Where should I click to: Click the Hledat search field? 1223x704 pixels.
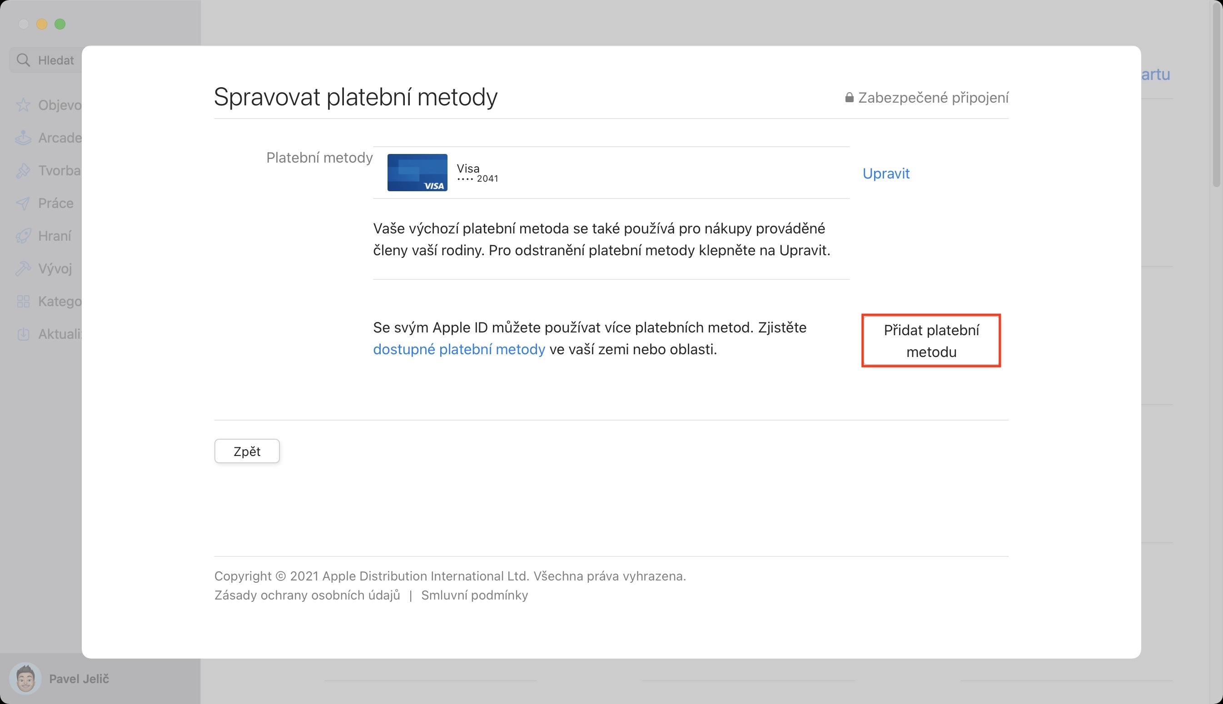pos(55,60)
